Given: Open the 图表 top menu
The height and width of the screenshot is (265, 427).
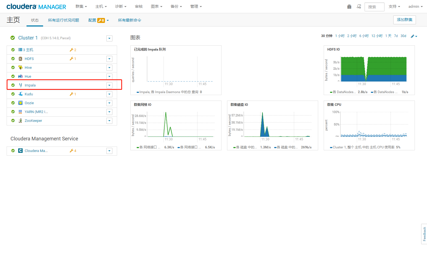Looking at the screenshot, I should click(157, 6).
